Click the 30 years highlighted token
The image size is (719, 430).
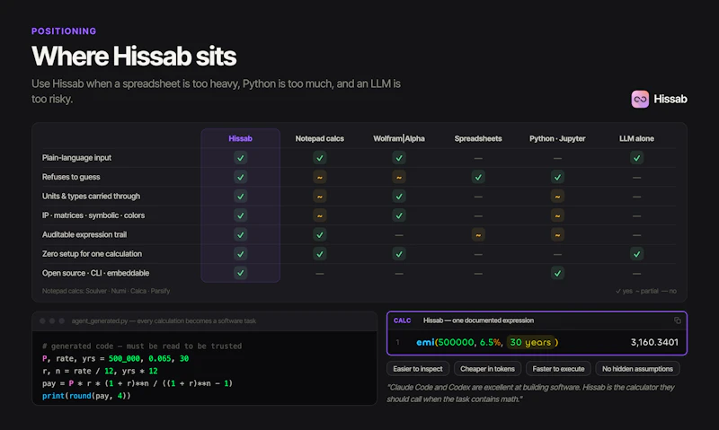(530, 342)
